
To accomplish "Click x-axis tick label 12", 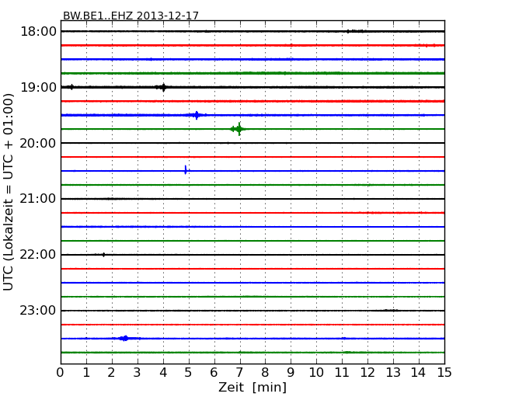I will (367, 373).
